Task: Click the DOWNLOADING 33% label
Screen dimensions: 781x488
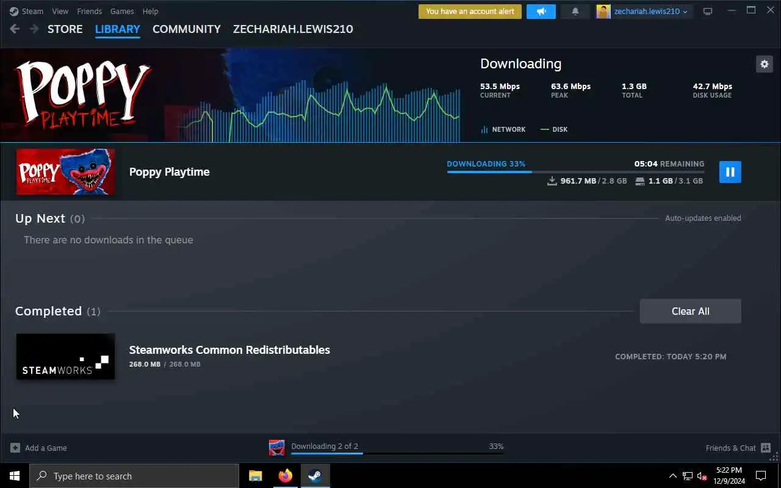Action: point(486,164)
